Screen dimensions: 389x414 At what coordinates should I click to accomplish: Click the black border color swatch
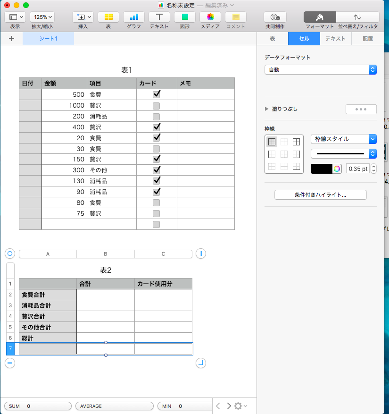[322, 168]
